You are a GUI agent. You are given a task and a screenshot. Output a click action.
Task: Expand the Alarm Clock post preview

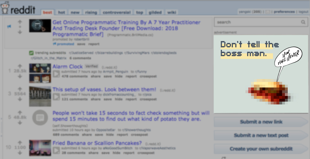point(56,74)
